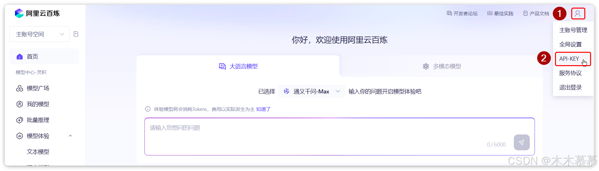Click the 已选择 label before model selector
Screen dimensions: 599x171
click(267, 92)
